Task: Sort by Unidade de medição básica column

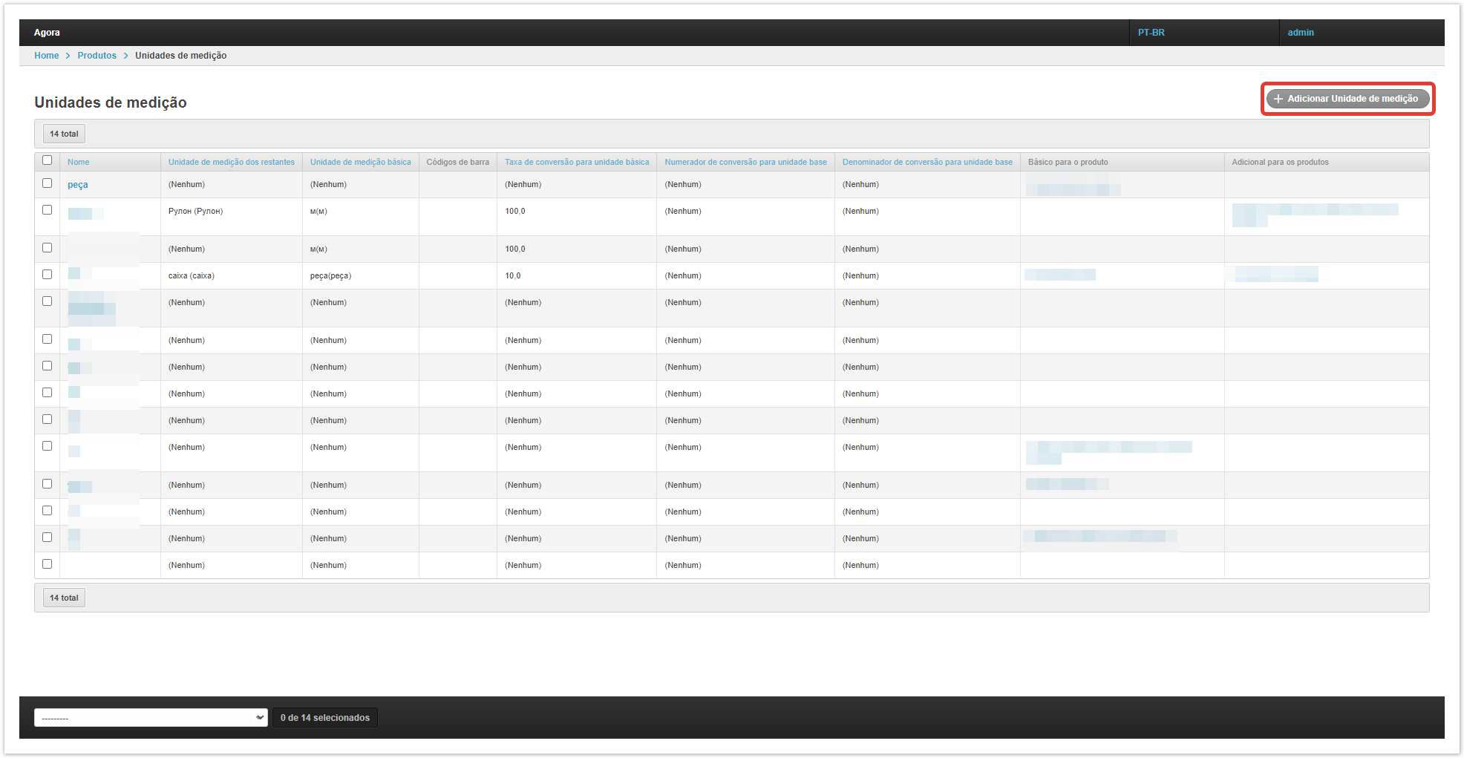Action: pyautogui.click(x=360, y=162)
